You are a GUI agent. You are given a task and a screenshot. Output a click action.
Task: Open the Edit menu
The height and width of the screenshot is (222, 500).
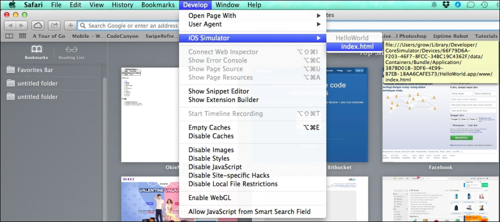[75, 5]
